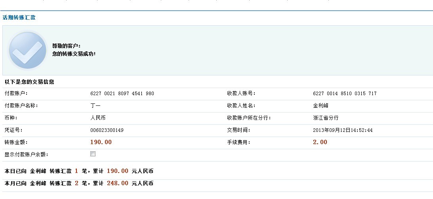Click the payer account name 丁一
This screenshot has width=433, height=199.
coord(95,106)
